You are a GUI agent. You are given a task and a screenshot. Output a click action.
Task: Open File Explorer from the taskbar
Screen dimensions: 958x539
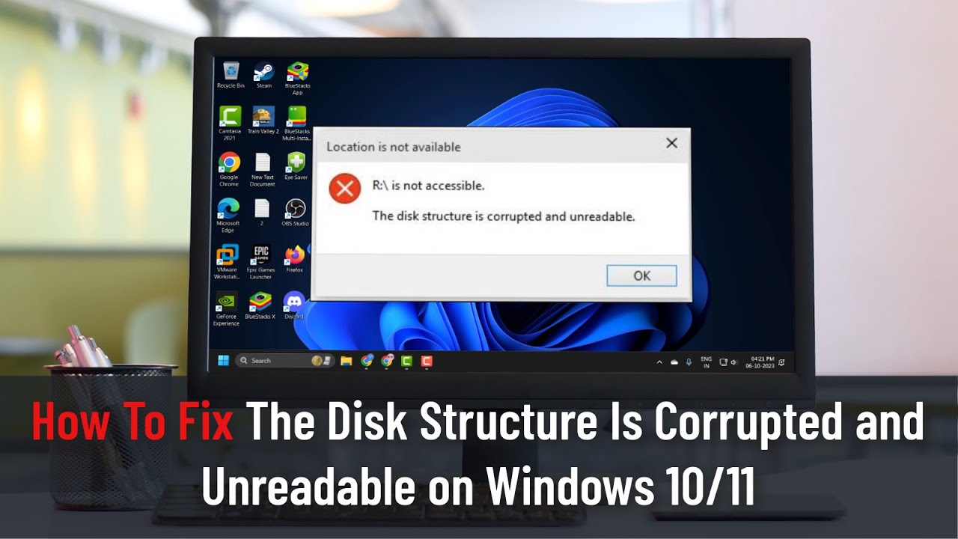(346, 361)
